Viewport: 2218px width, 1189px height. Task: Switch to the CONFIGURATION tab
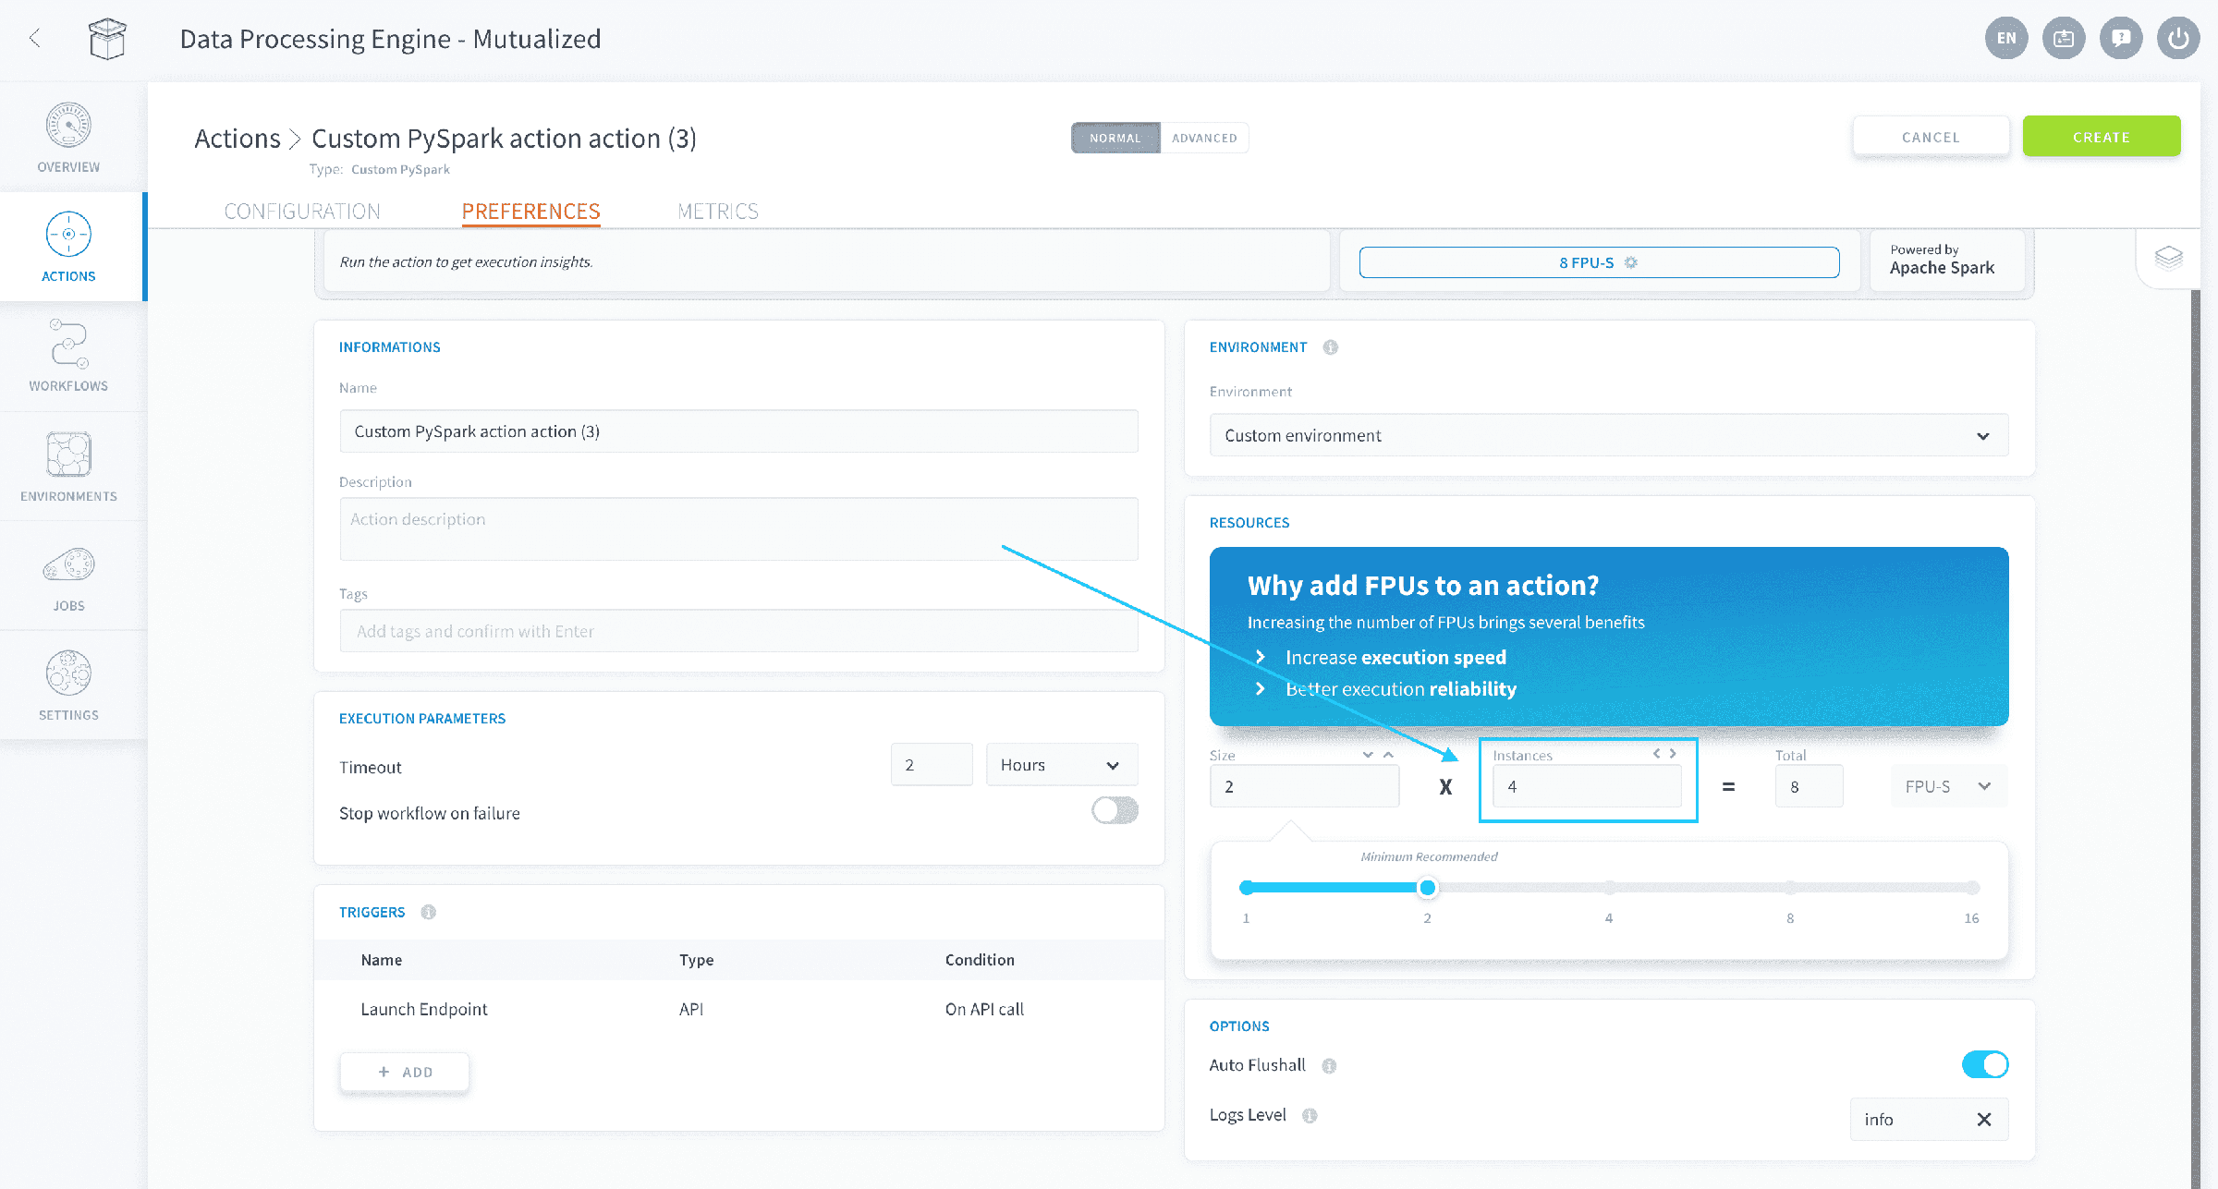tap(302, 212)
